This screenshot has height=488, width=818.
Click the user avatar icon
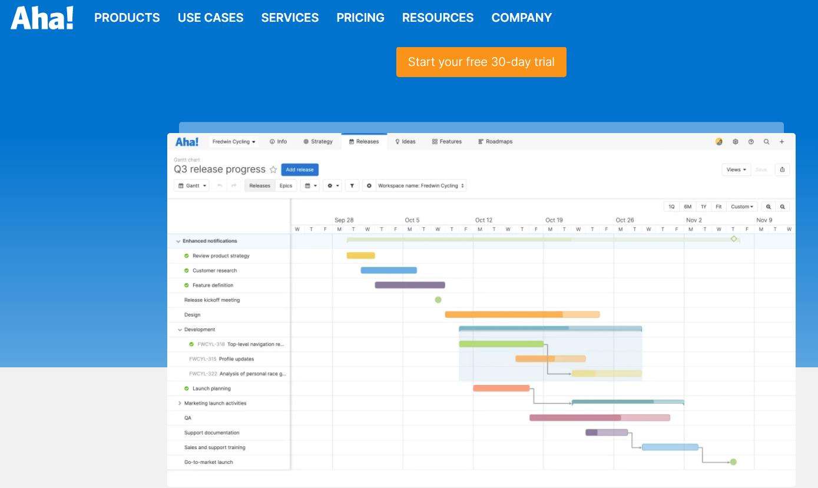(719, 142)
